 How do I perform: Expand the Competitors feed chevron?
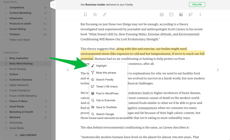coord(6,7)
